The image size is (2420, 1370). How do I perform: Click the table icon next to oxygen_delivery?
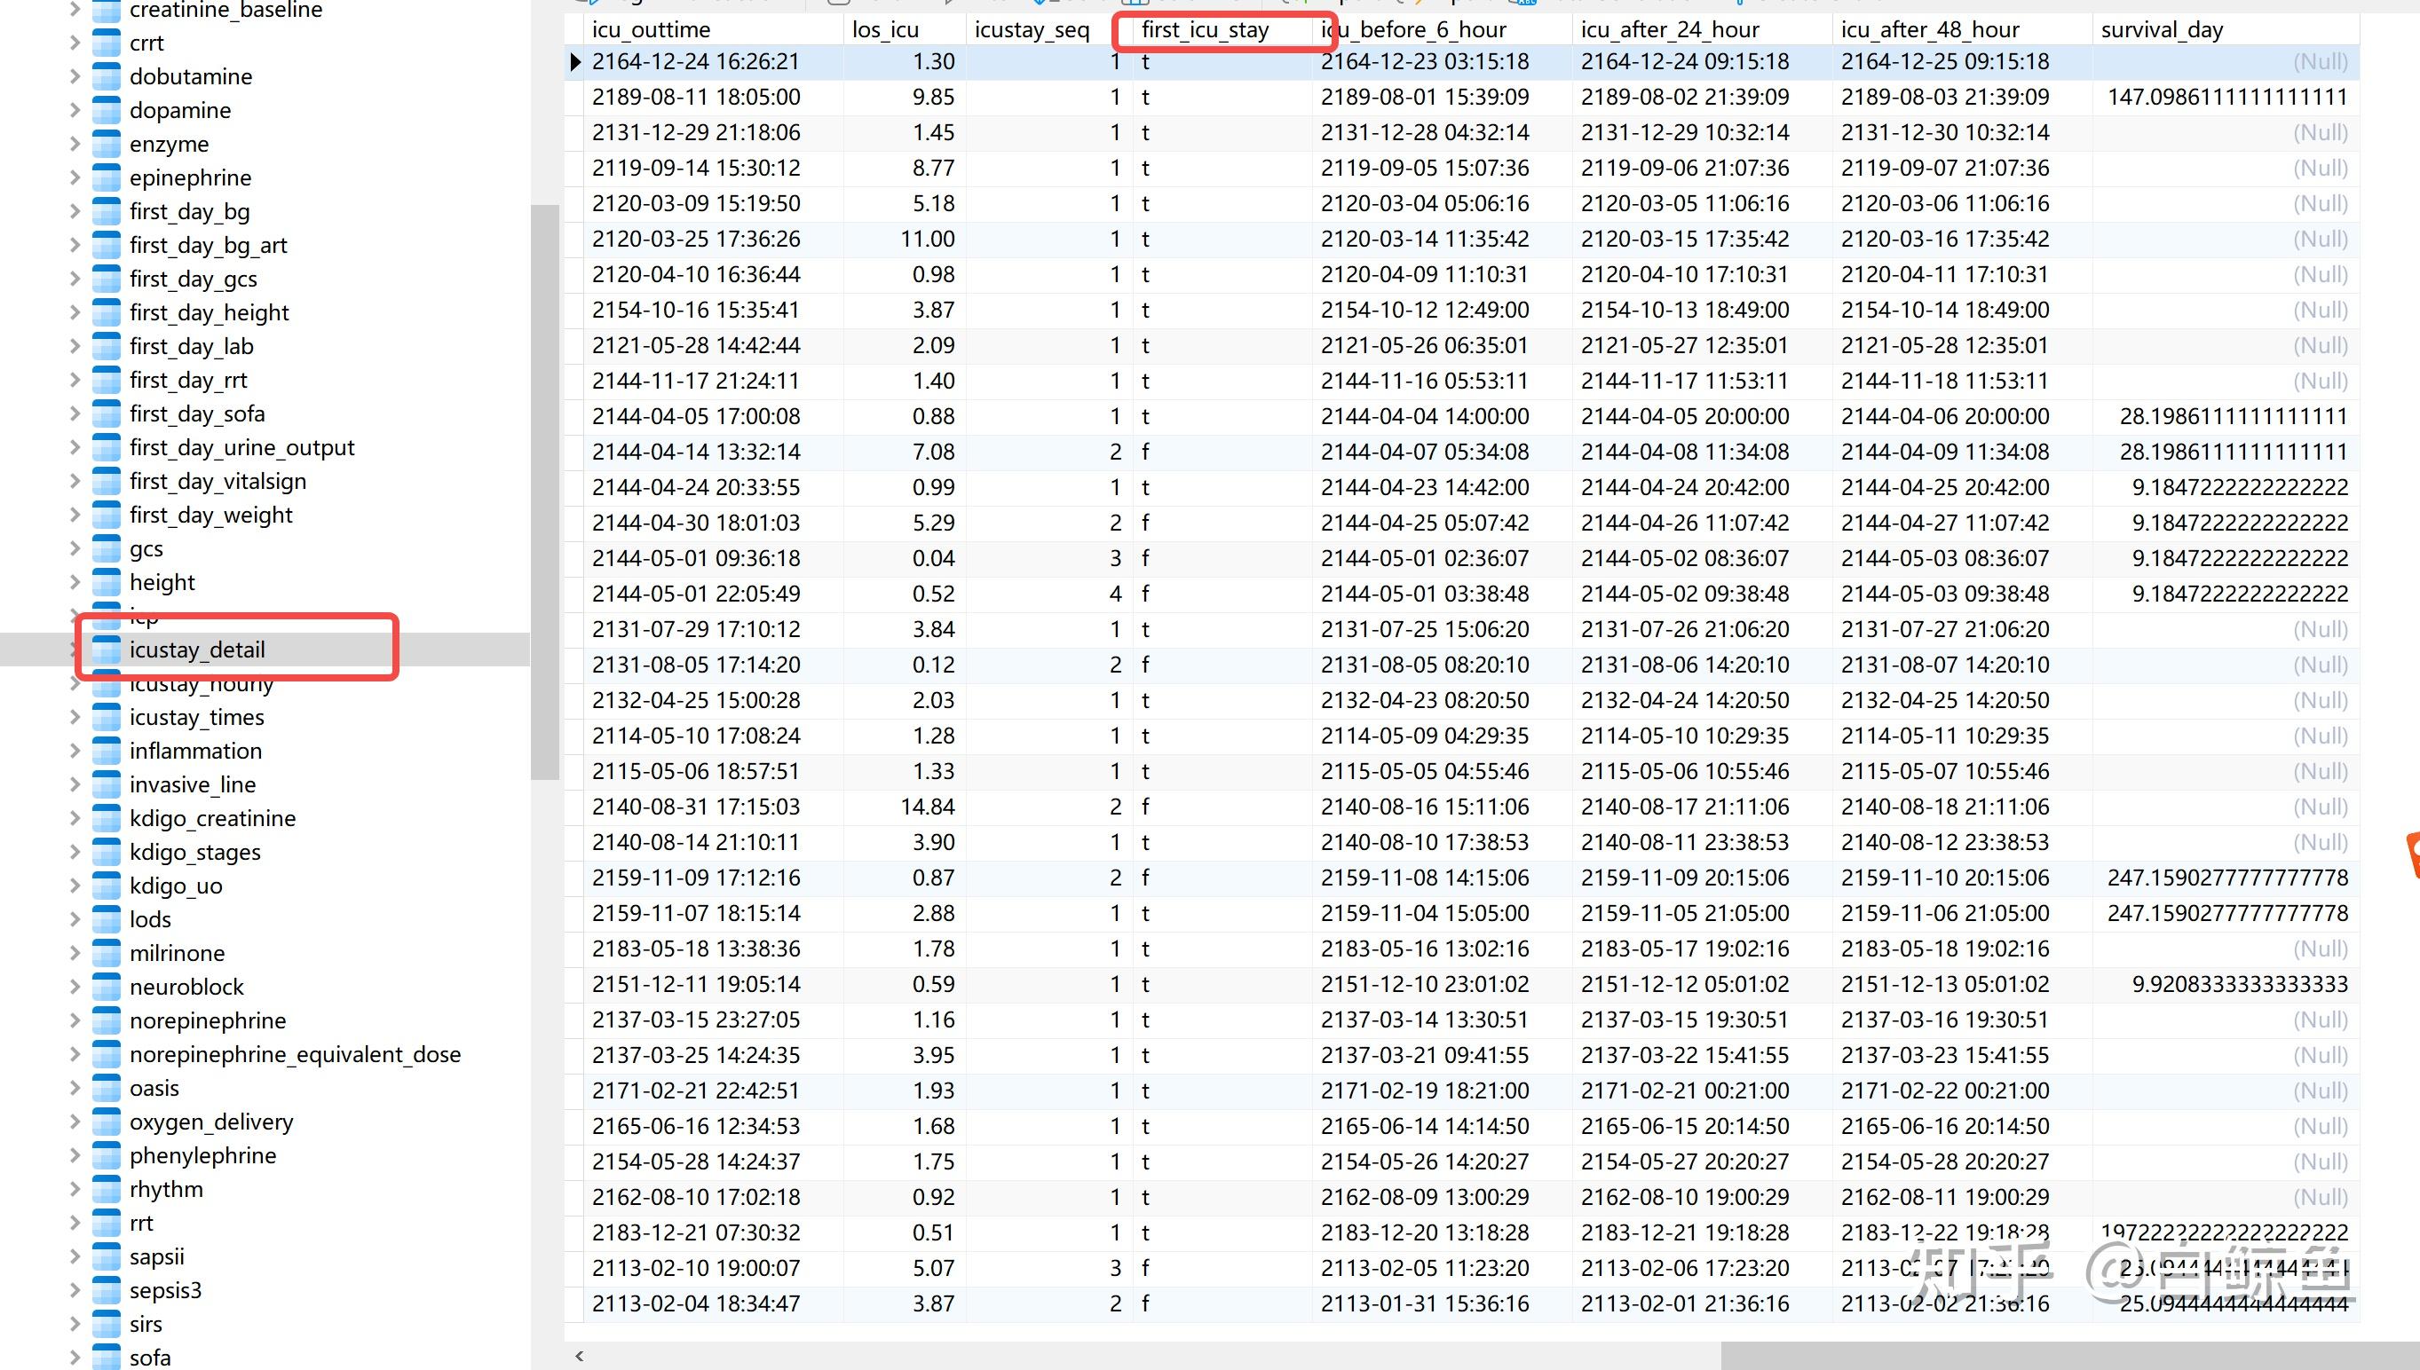(107, 1122)
